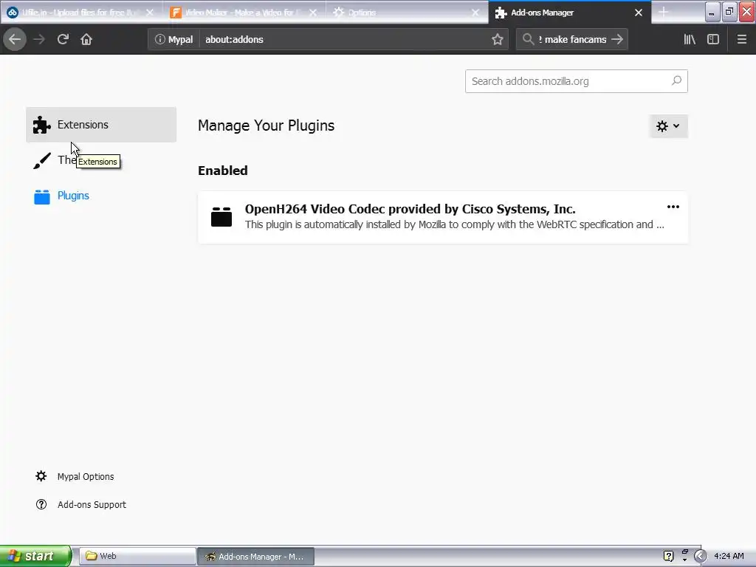The image size is (756, 567).
Task: Click the Manage Your Plugins heading
Action: [266, 126]
